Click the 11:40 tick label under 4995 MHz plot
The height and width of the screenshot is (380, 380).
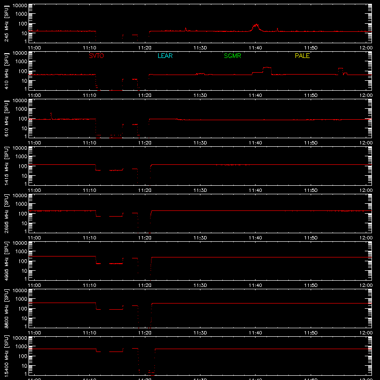pos(256,285)
